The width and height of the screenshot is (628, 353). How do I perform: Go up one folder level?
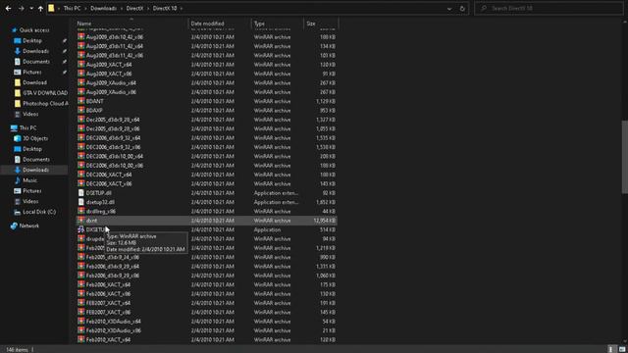(40, 8)
